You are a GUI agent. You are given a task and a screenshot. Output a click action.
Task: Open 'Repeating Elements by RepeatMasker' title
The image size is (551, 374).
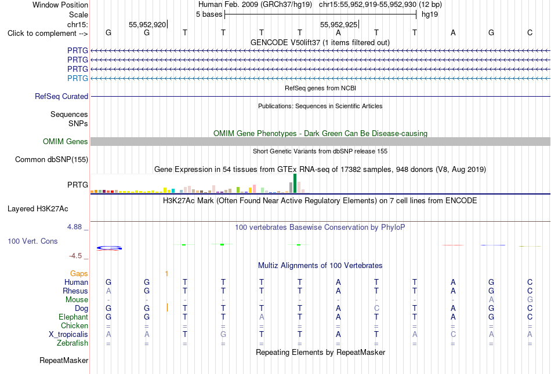[321, 352]
